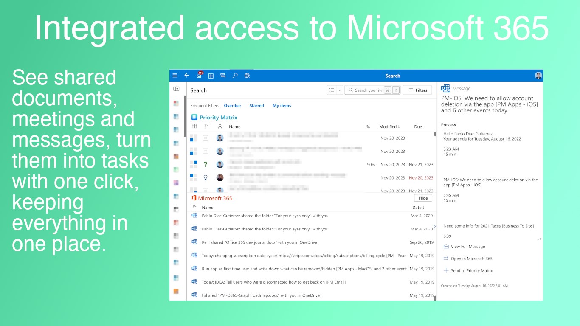Image resolution: width=580 pixels, height=326 pixels.
Task: Sort by the quadrant column header icon
Action: pyautogui.click(x=194, y=126)
